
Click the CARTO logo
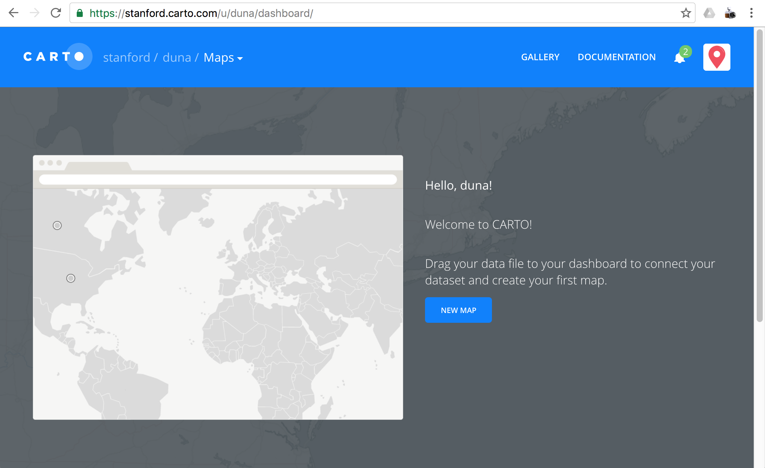[x=58, y=56]
